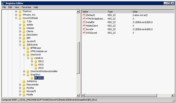Click the SnapShot folder icon
The width and height of the screenshot is (176, 103).
[x=28, y=75]
